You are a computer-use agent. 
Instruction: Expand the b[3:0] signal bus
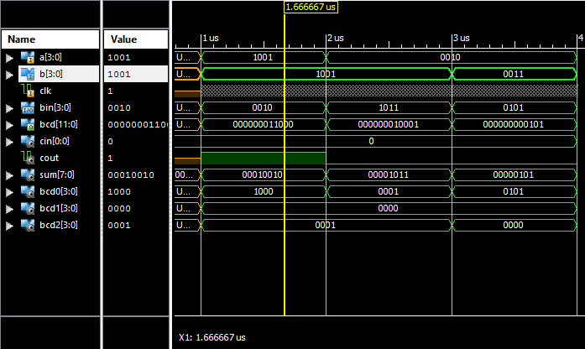click(x=9, y=75)
